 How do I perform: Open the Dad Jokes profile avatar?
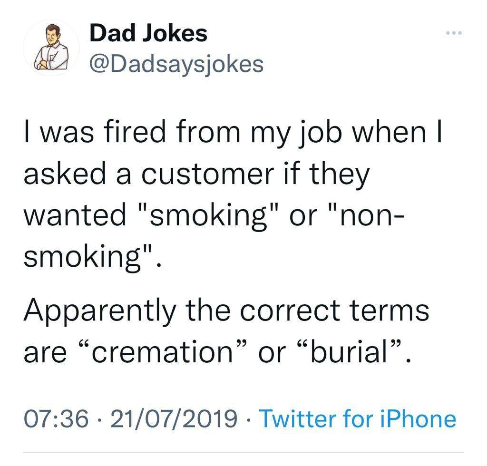coord(51,48)
